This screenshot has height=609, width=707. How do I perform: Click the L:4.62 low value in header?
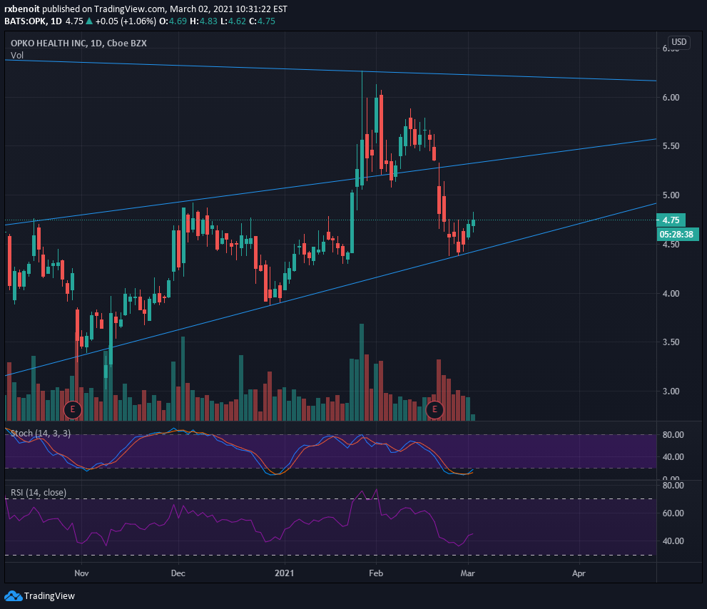click(233, 21)
